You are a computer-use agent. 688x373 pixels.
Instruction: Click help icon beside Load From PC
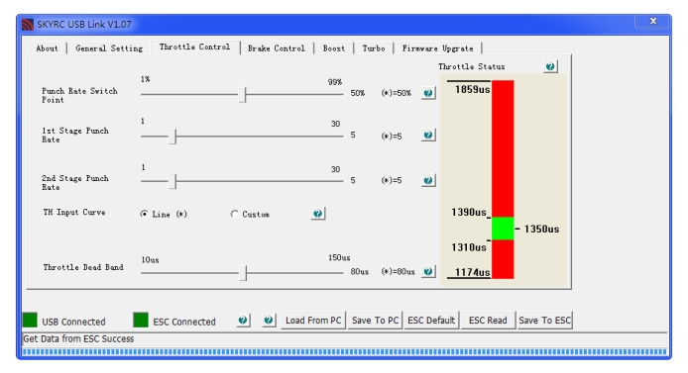tap(269, 321)
